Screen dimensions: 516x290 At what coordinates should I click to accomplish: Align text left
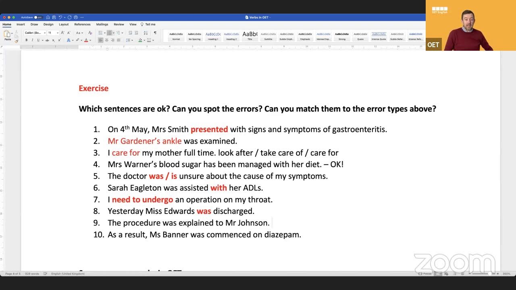point(101,40)
